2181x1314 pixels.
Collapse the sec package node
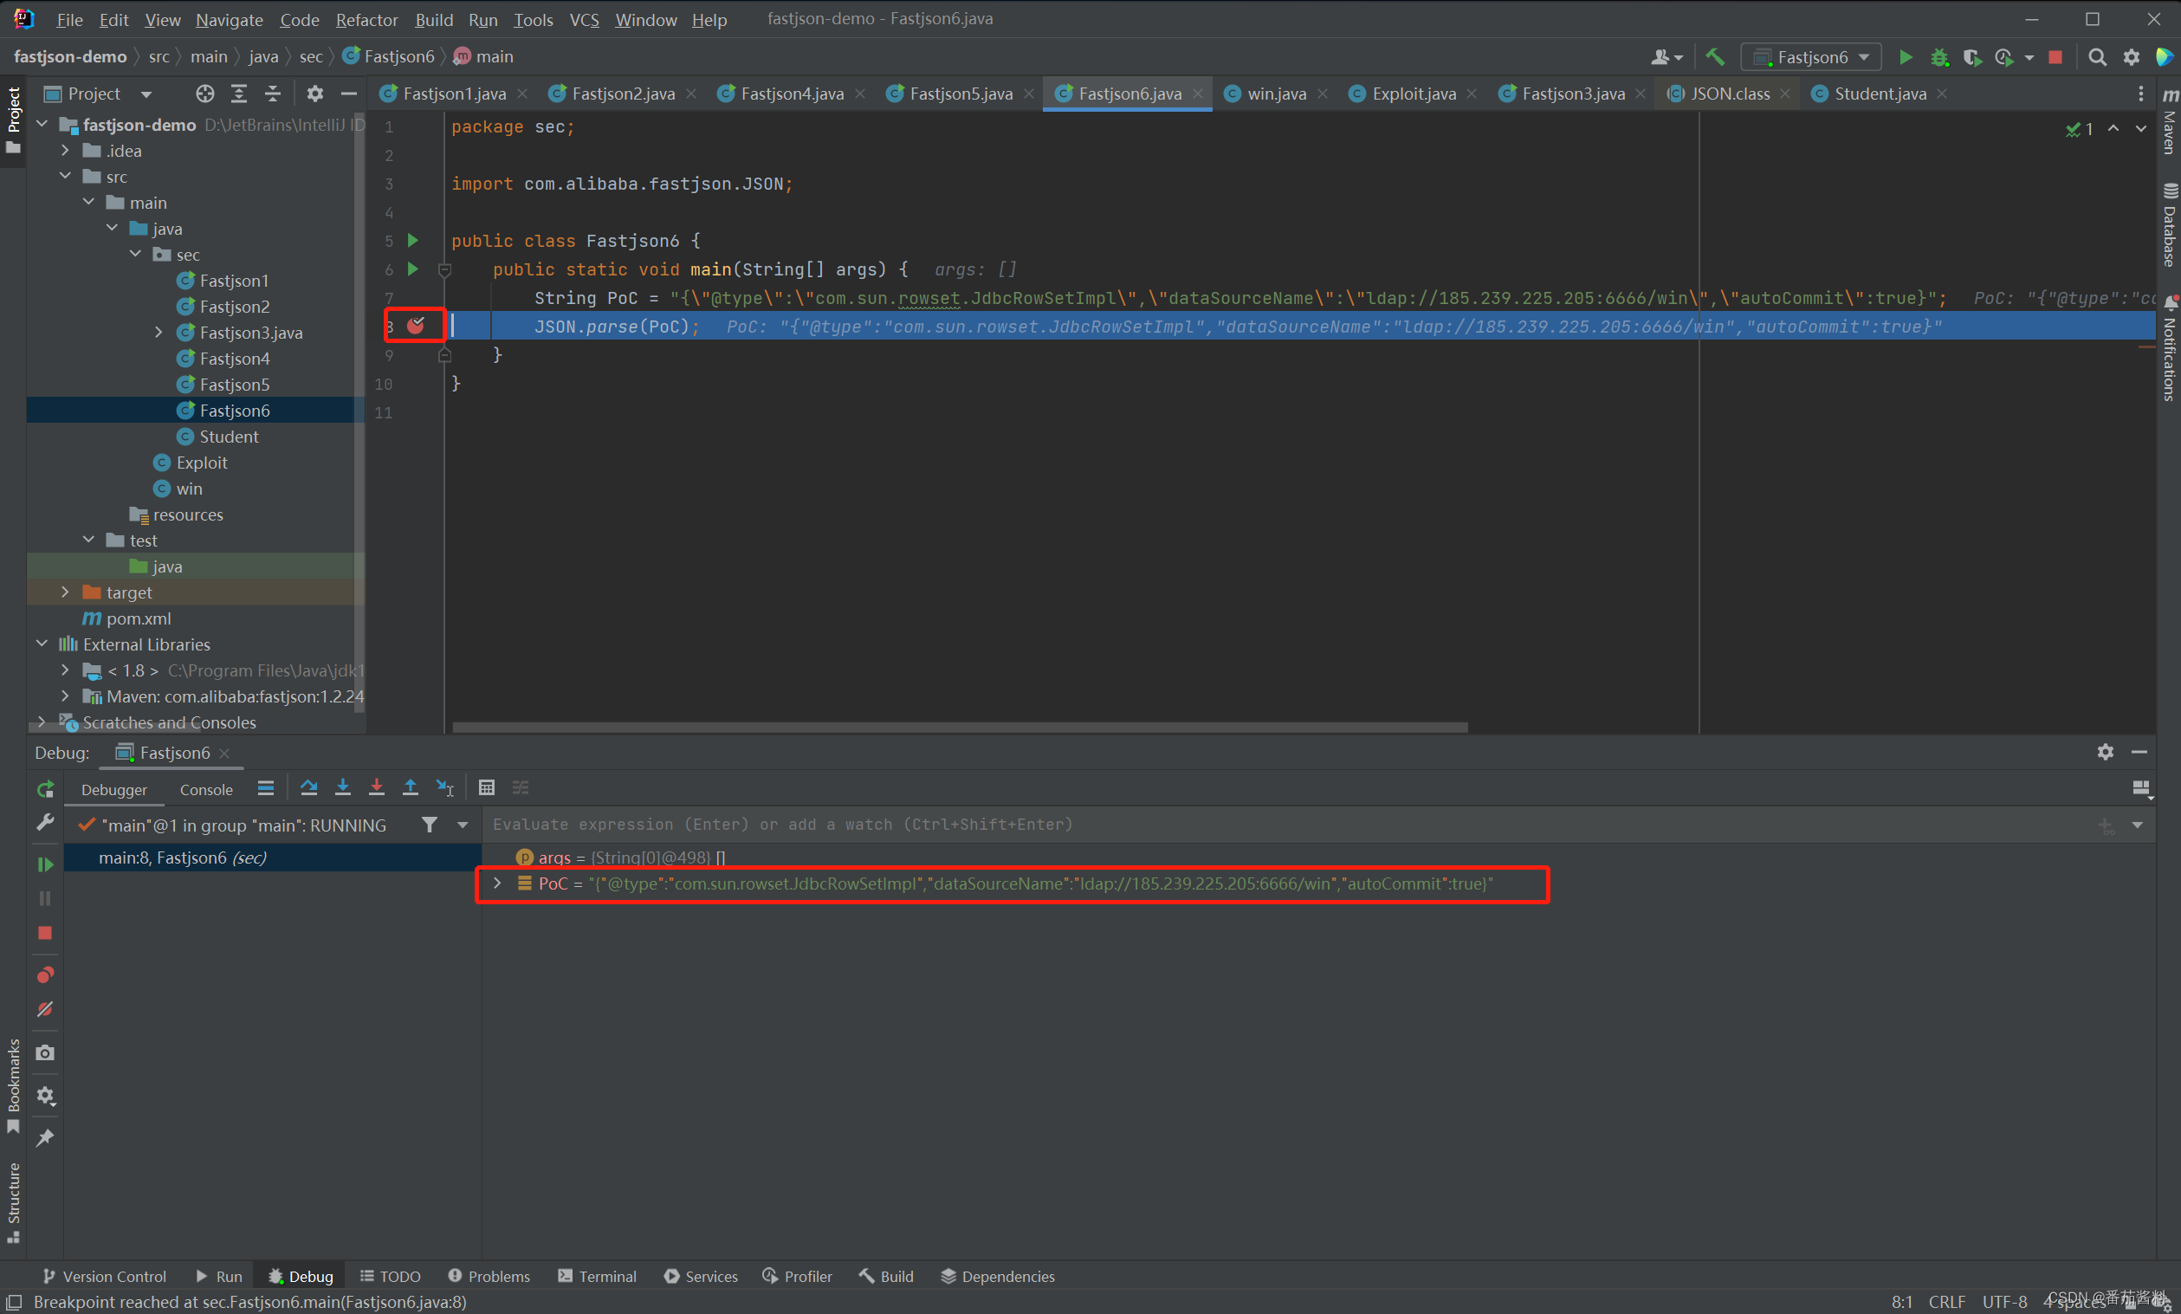(x=135, y=254)
